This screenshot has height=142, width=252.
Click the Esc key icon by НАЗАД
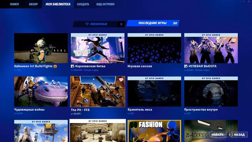point(231,135)
